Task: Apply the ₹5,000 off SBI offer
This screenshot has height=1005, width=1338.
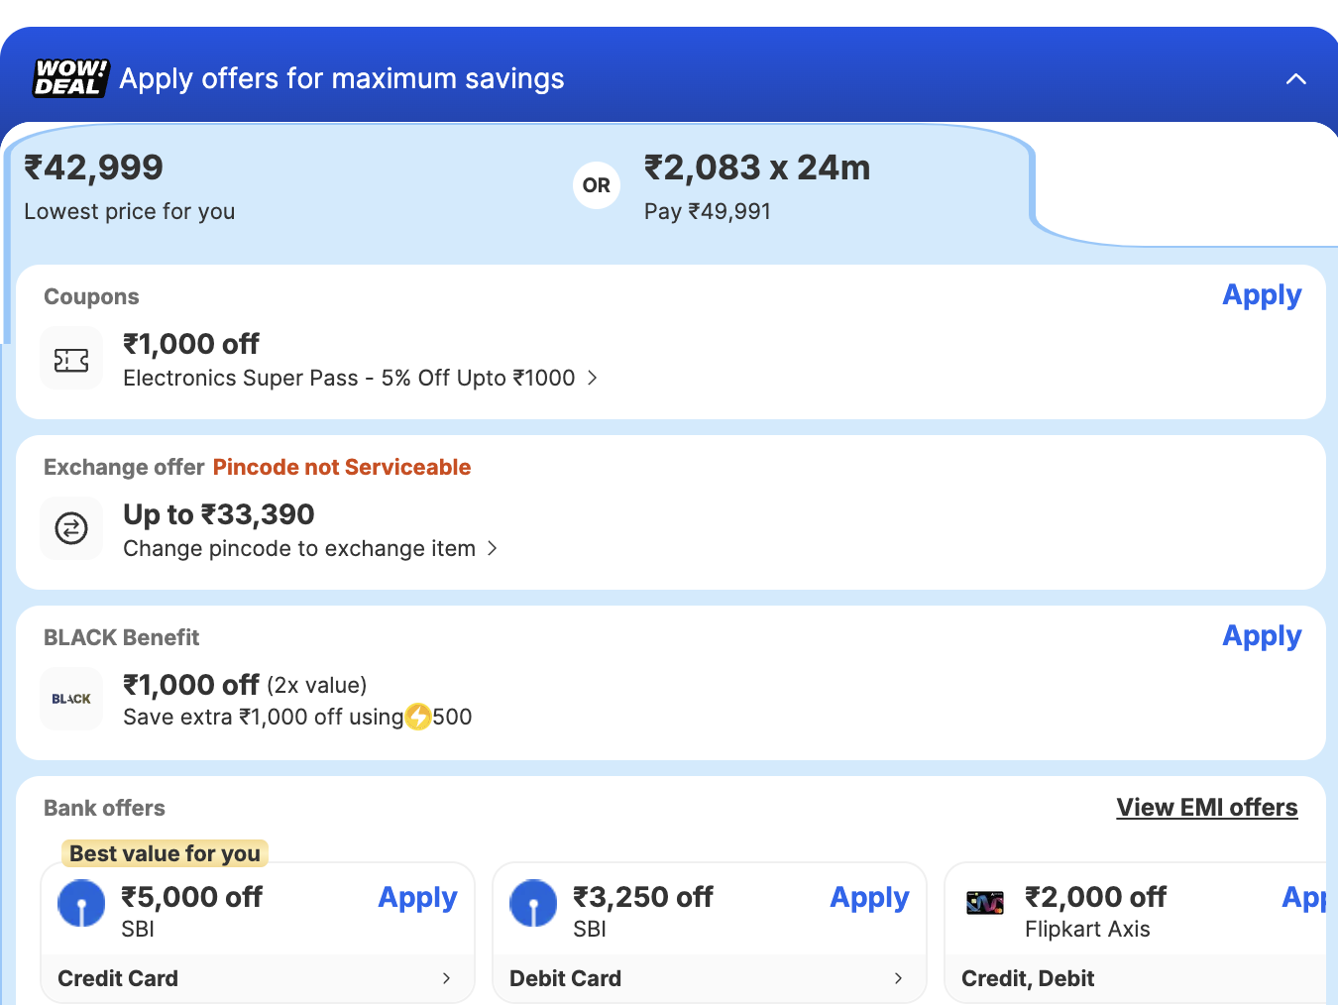Action: pos(417,898)
